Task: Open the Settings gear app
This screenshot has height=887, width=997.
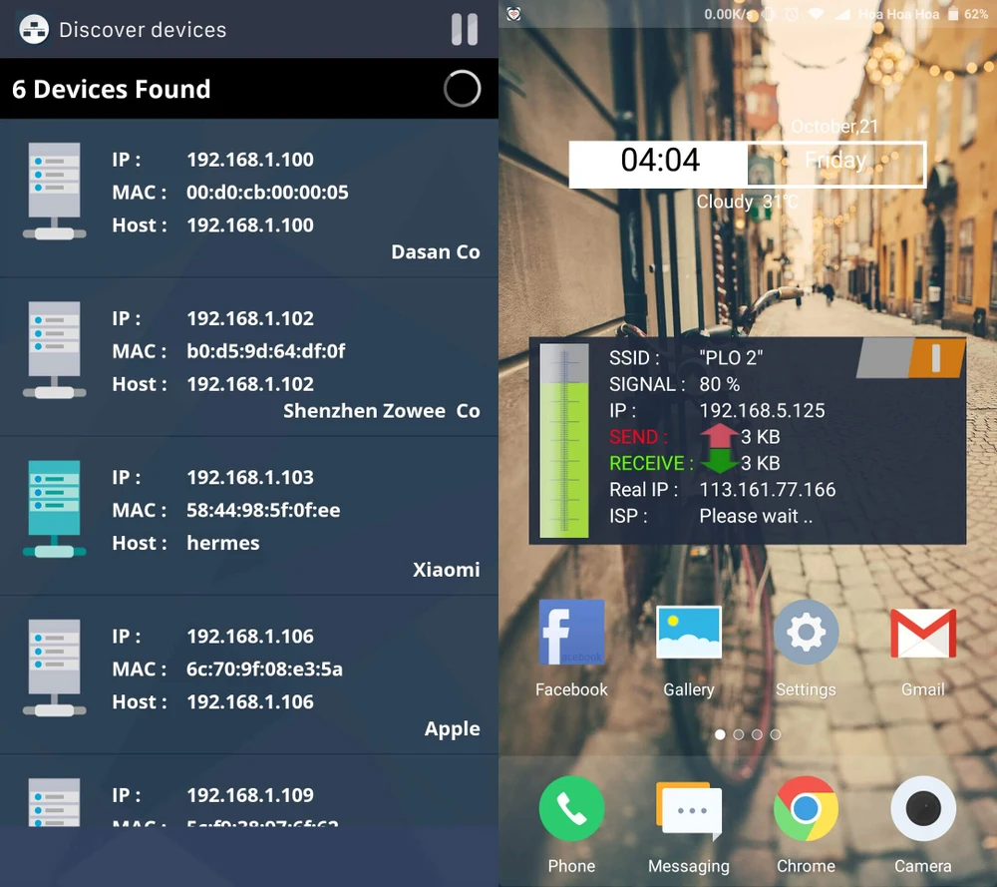Action: [806, 632]
